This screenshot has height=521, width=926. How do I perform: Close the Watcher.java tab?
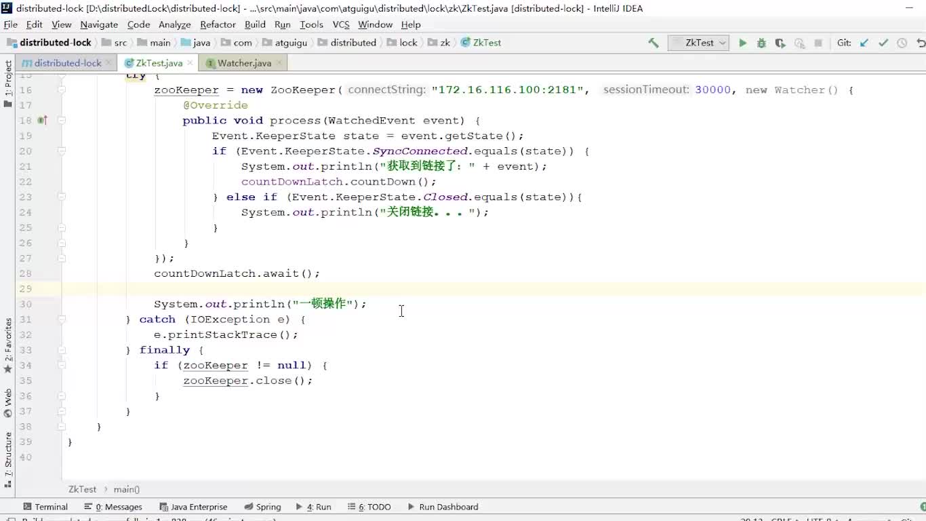pyautogui.click(x=279, y=63)
